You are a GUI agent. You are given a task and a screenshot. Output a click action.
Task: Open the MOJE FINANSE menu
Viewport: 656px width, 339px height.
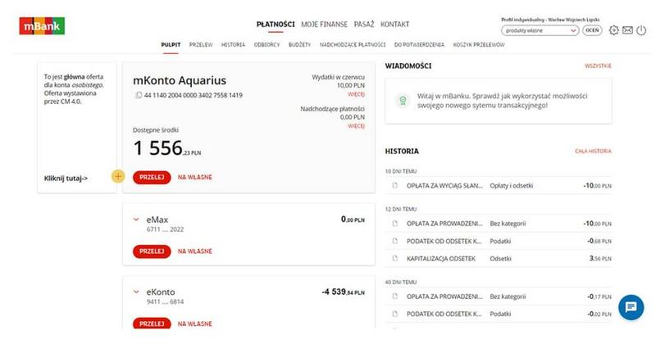[x=324, y=24]
